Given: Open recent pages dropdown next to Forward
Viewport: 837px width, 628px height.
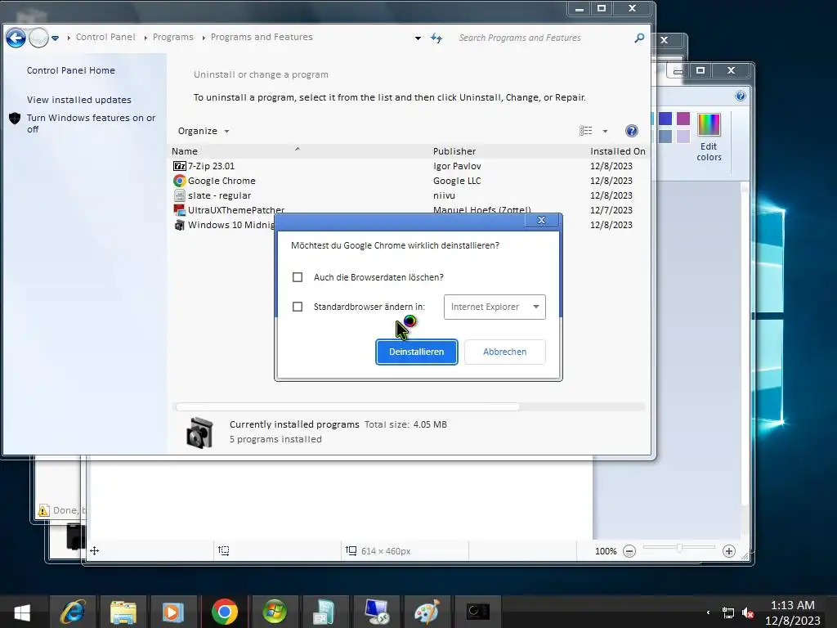Looking at the screenshot, I should (55, 38).
